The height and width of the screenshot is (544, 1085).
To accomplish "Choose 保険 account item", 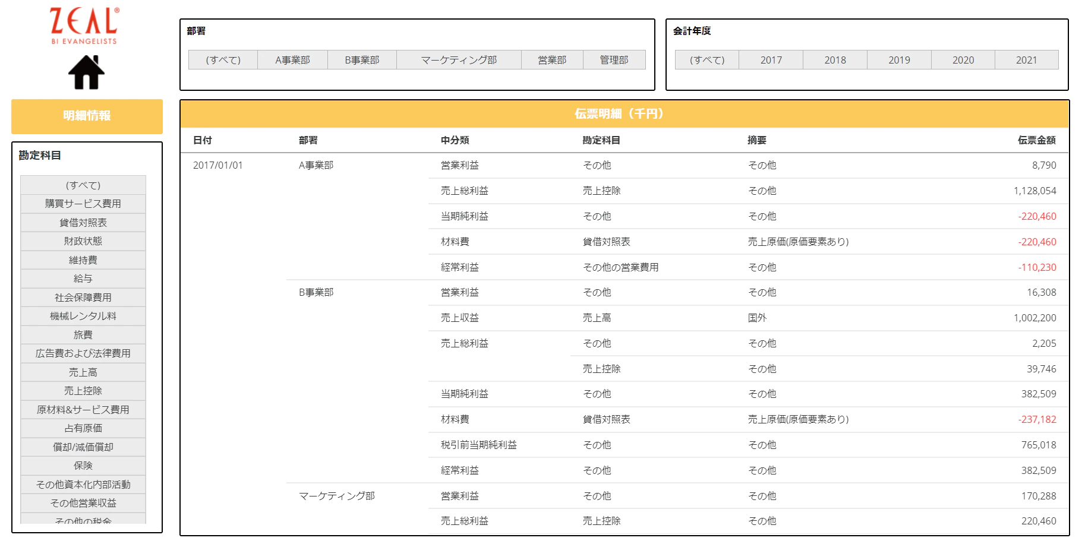I will coord(83,466).
